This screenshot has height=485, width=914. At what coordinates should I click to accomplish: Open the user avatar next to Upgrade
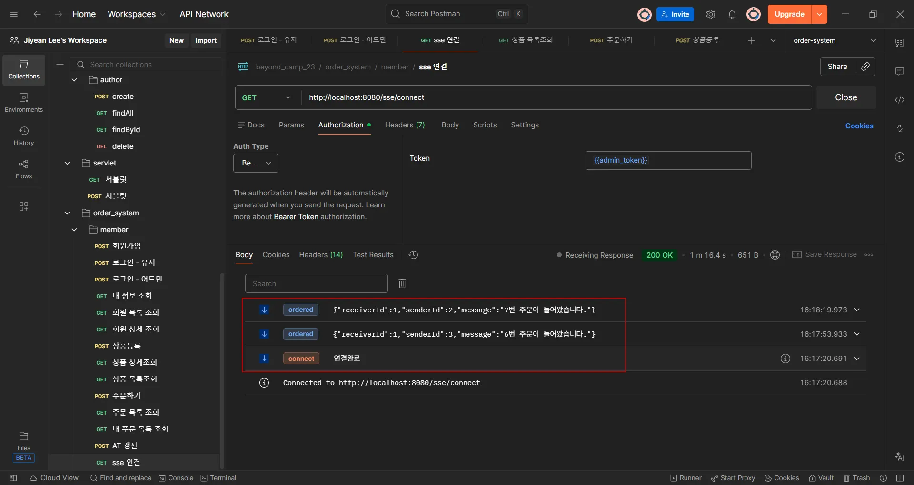tap(754, 14)
